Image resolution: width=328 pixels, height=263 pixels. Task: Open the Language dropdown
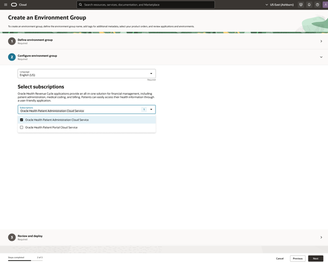pos(87,74)
